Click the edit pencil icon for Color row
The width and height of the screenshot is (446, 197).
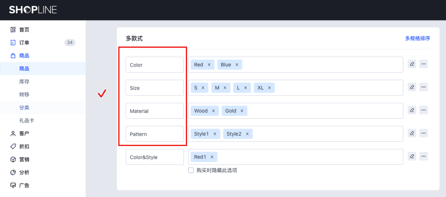412,64
